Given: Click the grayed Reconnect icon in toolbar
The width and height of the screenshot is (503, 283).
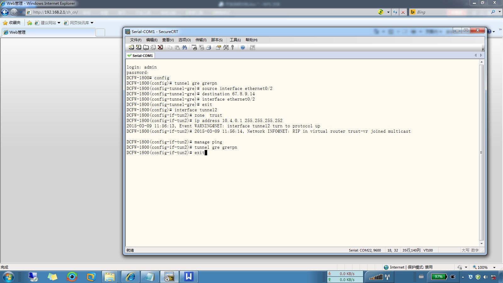Looking at the screenshot, I should click(x=153, y=47).
